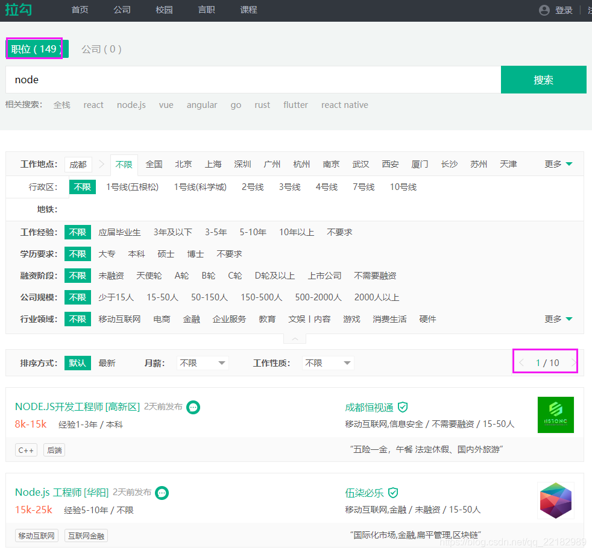Open Node.js 工程师 [华阳] job listing

coord(61,493)
